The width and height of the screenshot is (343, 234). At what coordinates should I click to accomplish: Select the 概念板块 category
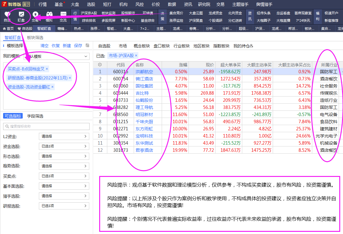point(142,46)
